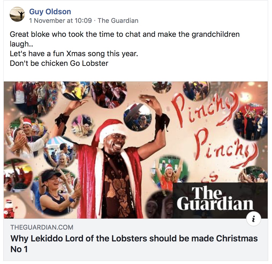Screen dimensions: 272x264
Task: Open the THEGUARDIAN.COM domain label
Action: pos(42,227)
